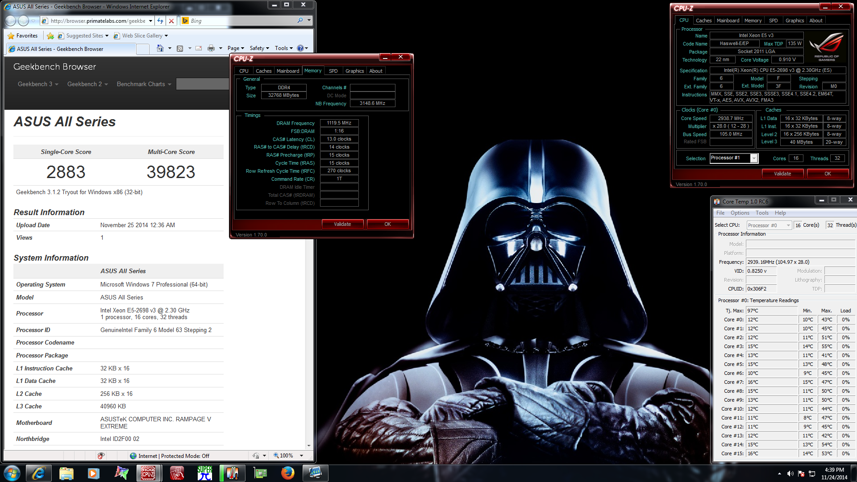Open the Safety menu in IE

[x=259, y=48]
